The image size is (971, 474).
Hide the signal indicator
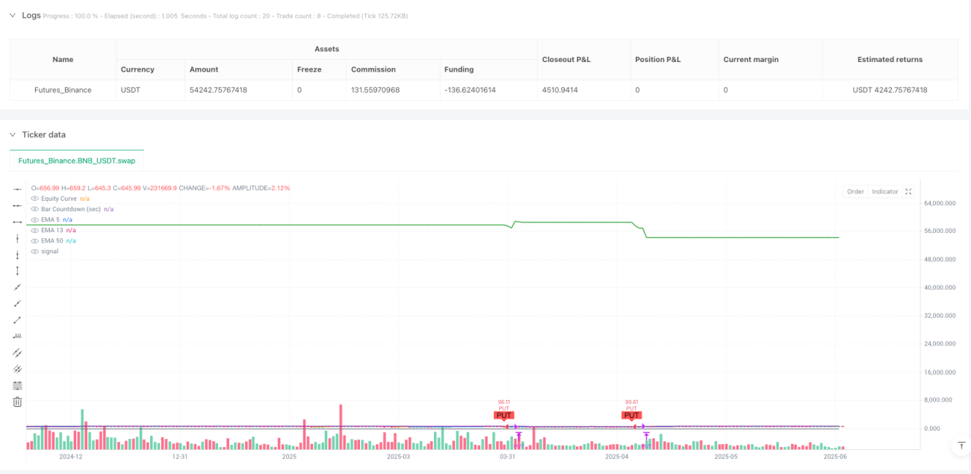(x=34, y=251)
